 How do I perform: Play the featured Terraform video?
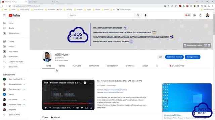pyautogui.click(x=46, y=108)
